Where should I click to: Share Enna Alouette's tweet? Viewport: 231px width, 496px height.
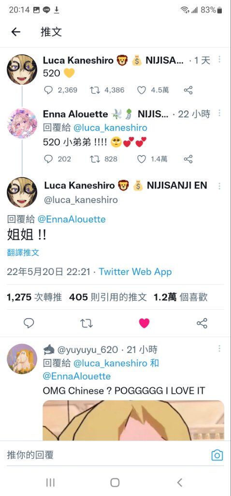point(188,159)
